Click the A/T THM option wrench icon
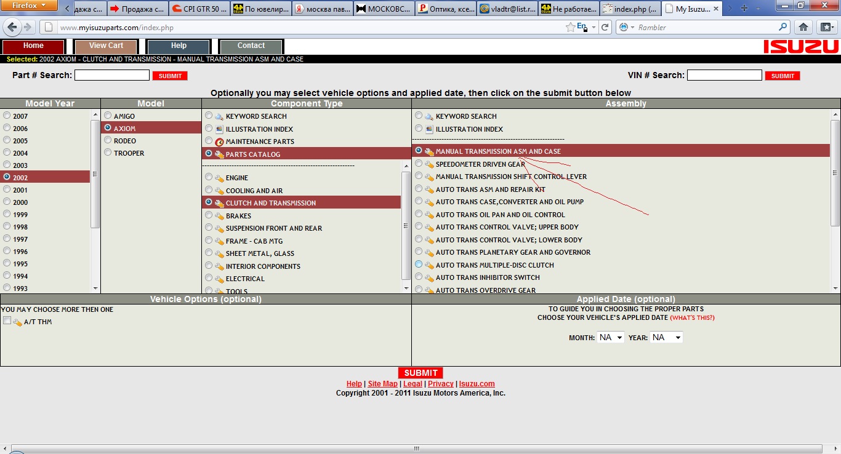The width and height of the screenshot is (841, 454). pyautogui.click(x=17, y=322)
